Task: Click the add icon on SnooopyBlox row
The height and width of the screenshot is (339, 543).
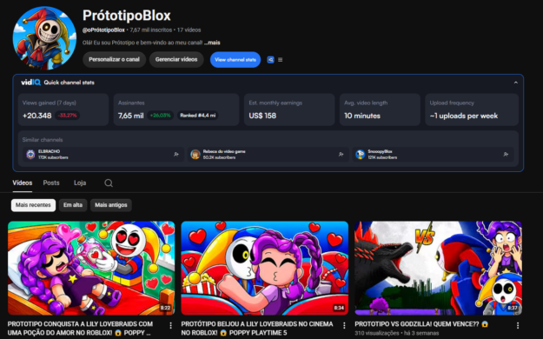Action: pos(506,154)
